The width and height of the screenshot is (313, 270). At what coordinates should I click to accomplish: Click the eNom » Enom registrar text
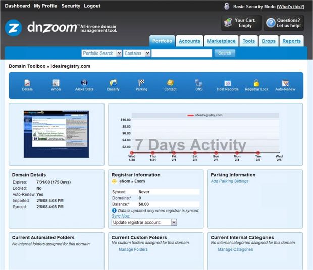pos(132,181)
